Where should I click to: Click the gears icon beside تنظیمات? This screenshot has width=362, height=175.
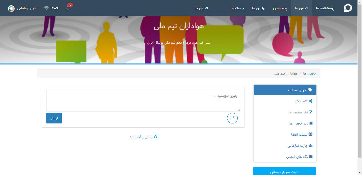(311, 101)
